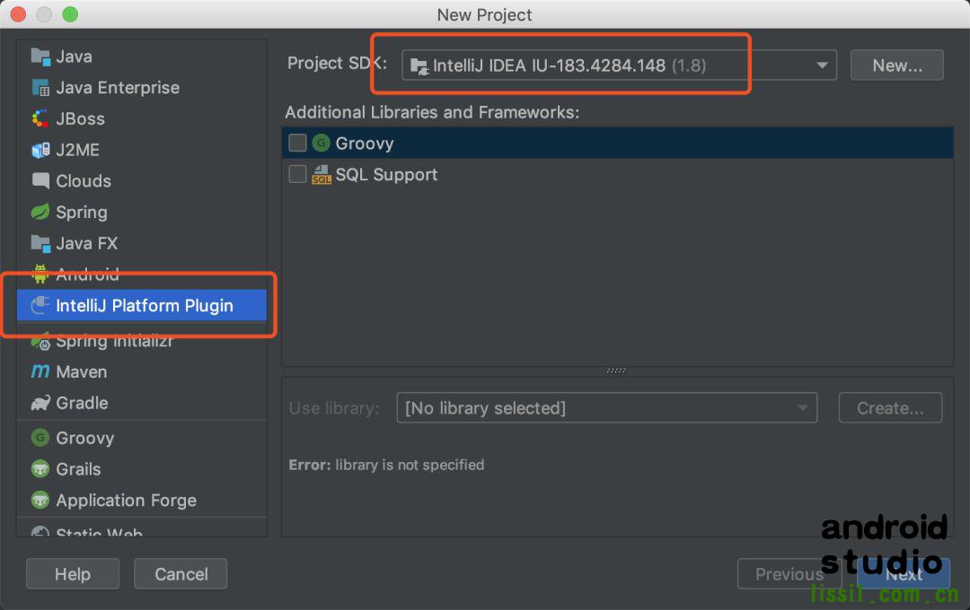Select Clouds project type
Image resolution: width=970 pixels, height=610 pixels.
point(142,180)
